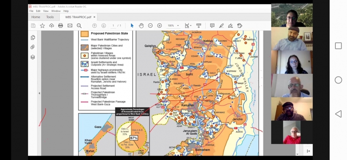Click the Comment speech bubble icon

[x=212, y=26]
